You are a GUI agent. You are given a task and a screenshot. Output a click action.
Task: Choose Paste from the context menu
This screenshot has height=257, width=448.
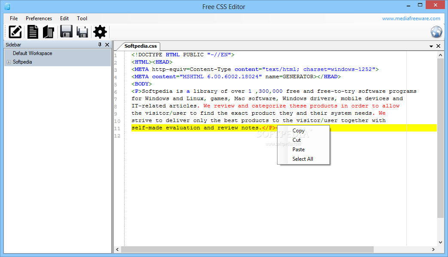(303, 150)
